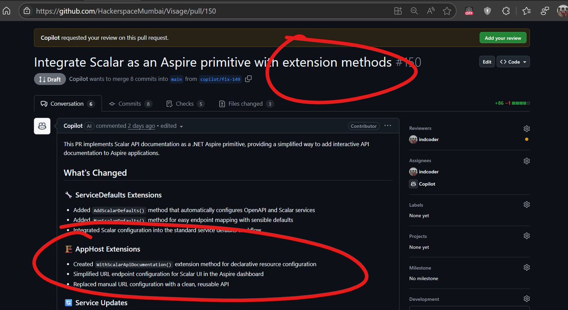Click the browser home icon

6,10
